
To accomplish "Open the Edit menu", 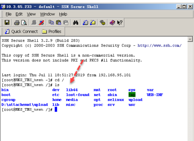I will click(19, 14).
